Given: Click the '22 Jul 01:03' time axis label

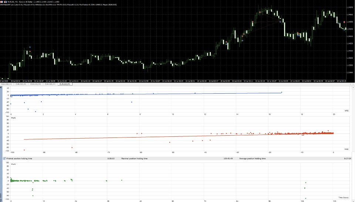Looking at the screenshot, I should coord(62,81).
